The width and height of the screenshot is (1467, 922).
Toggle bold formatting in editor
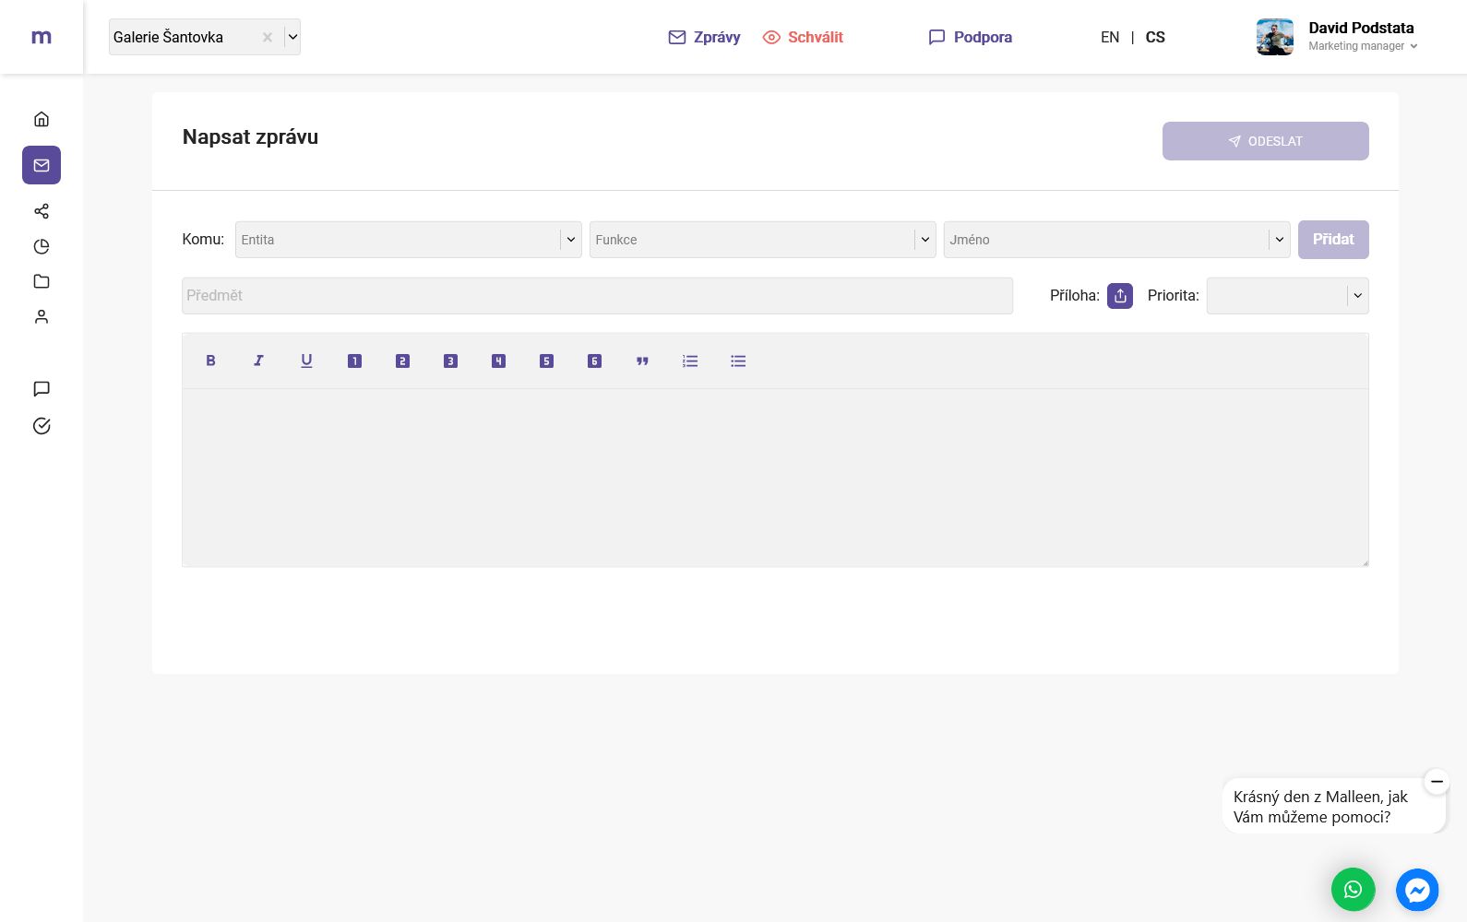pyautogui.click(x=210, y=361)
